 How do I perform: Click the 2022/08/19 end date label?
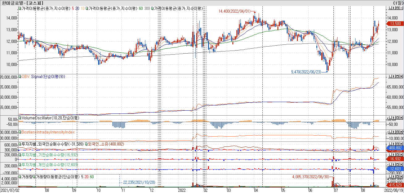coord(394,191)
